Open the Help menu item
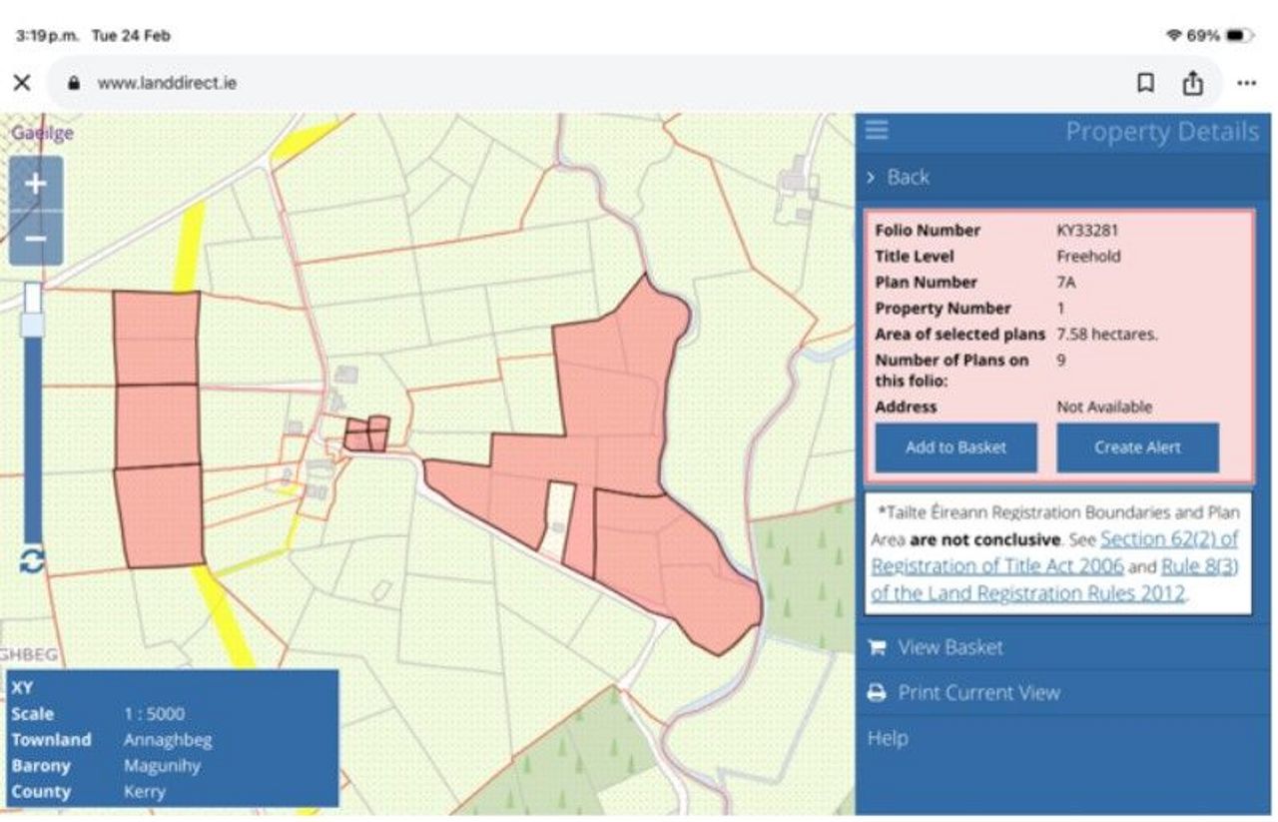Viewport: 1278px width, 822px height. pos(888,738)
